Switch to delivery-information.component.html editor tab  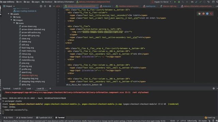(81, 6)
